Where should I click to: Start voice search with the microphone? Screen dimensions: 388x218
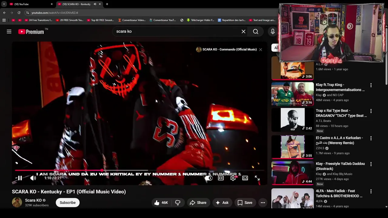(x=273, y=31)
